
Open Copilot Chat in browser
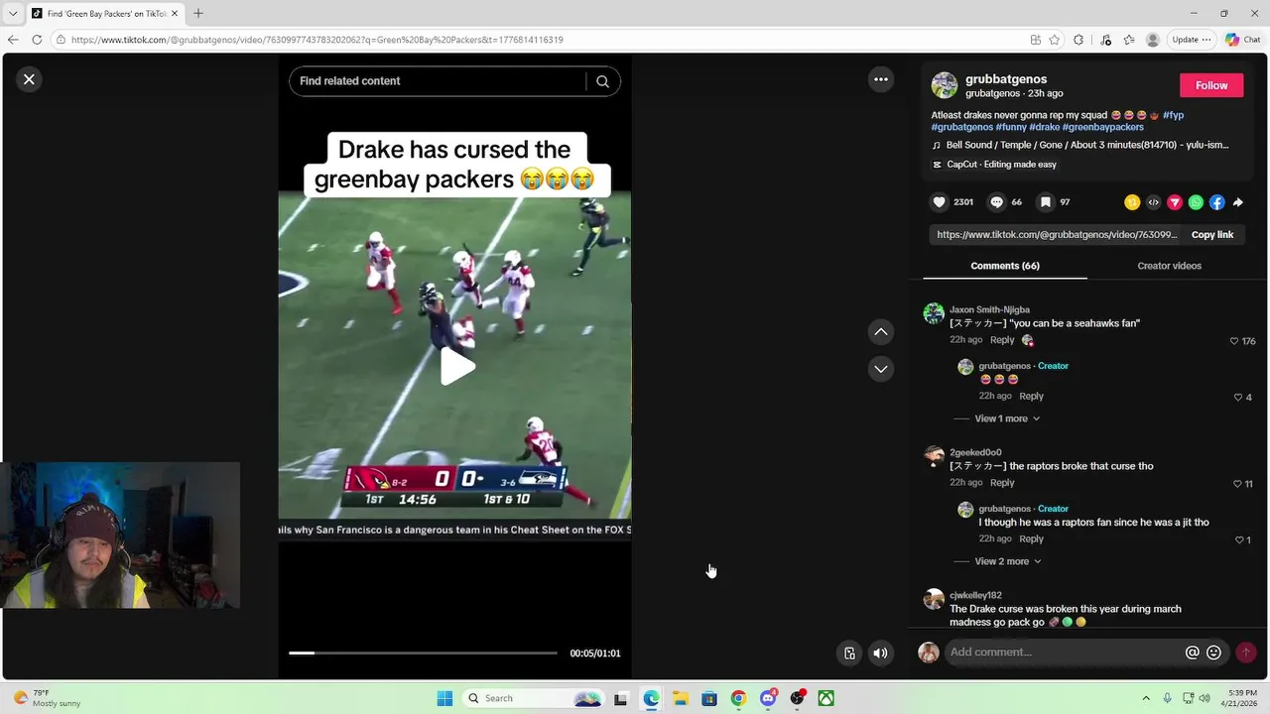pos(1242,40)
